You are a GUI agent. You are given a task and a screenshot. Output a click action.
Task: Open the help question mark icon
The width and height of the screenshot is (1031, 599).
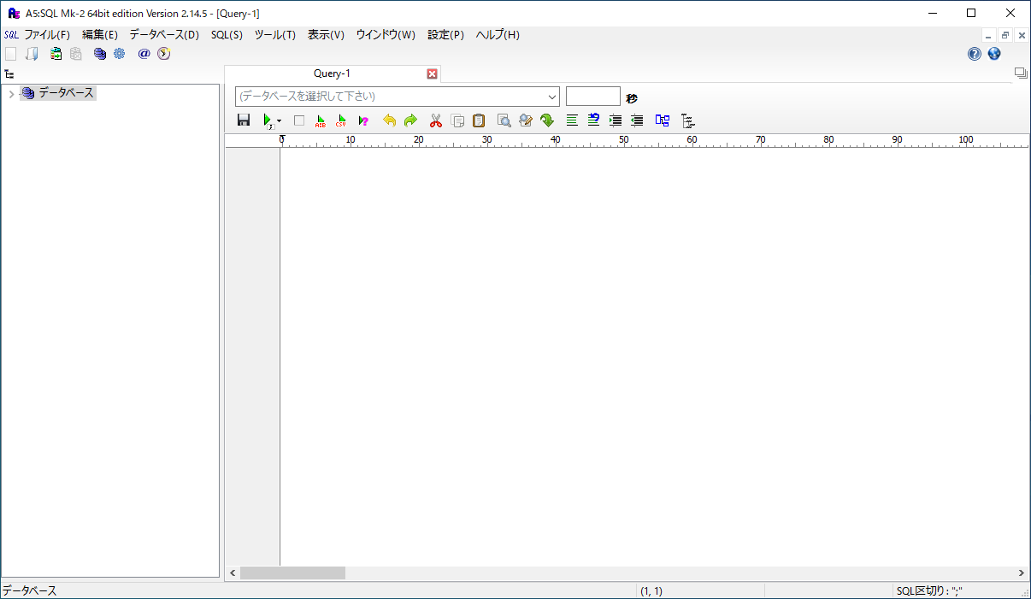click(975, 54)
